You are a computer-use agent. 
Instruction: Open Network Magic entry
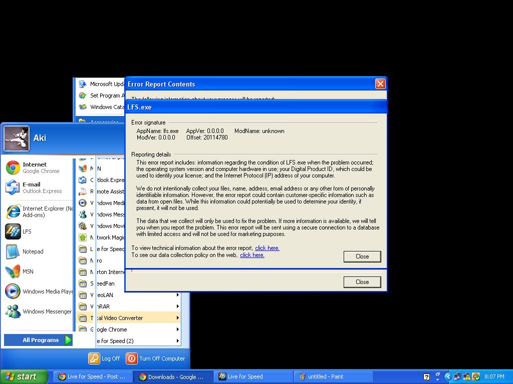pyautogui.click(x=100, y=237)
